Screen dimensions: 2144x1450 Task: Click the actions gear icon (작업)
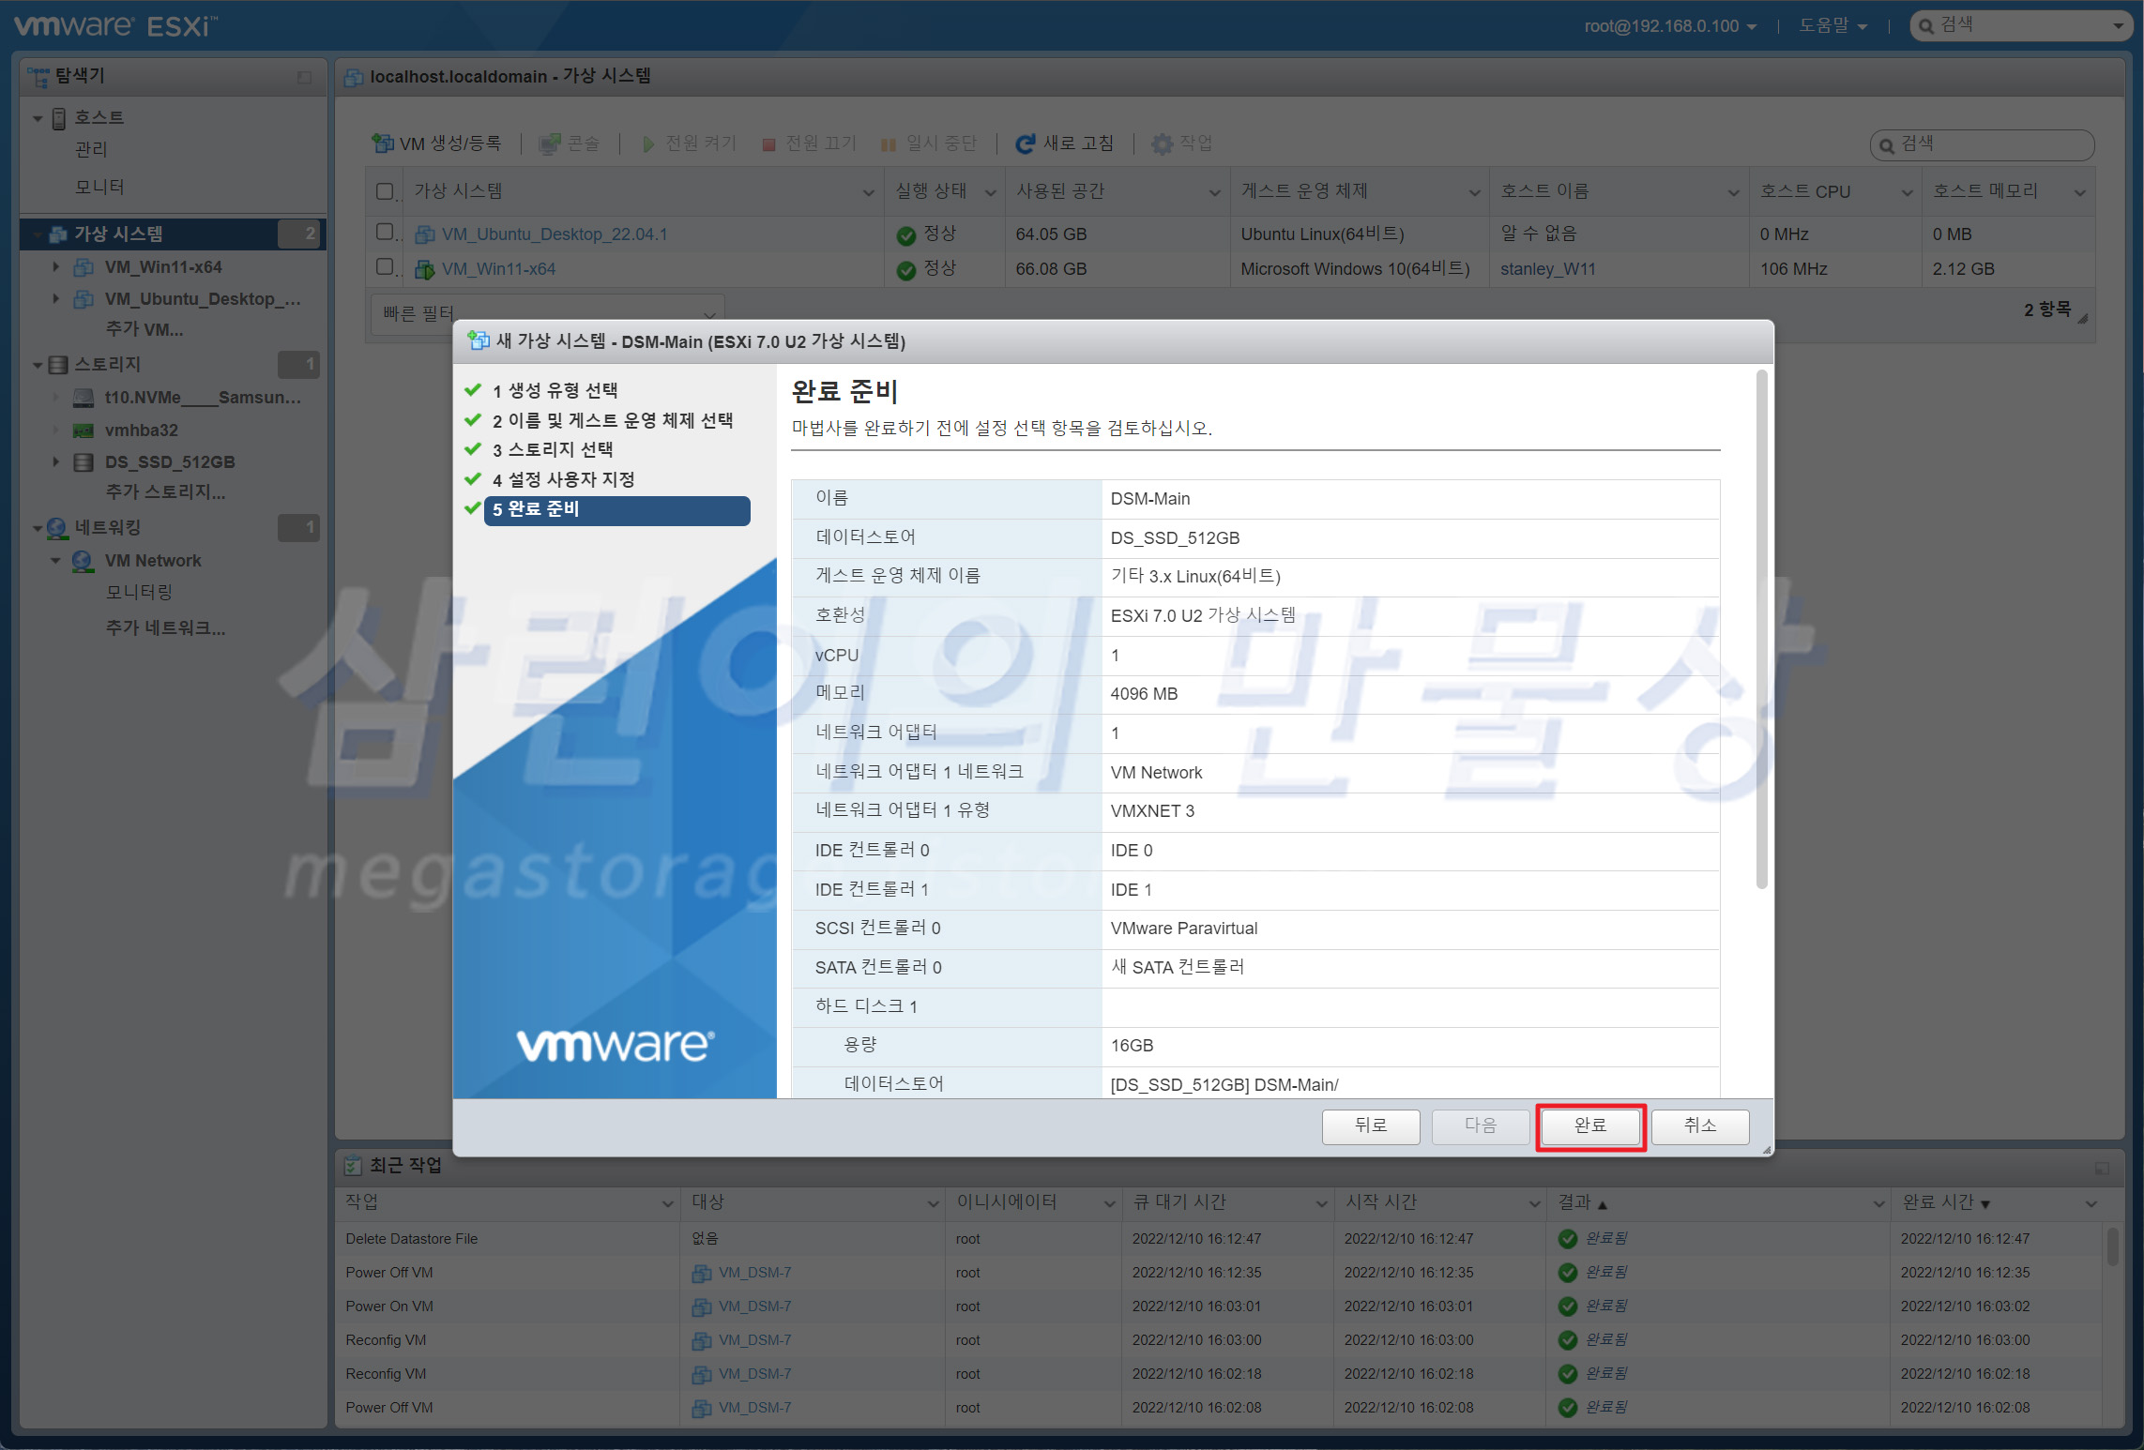(x=1162, y=143)
